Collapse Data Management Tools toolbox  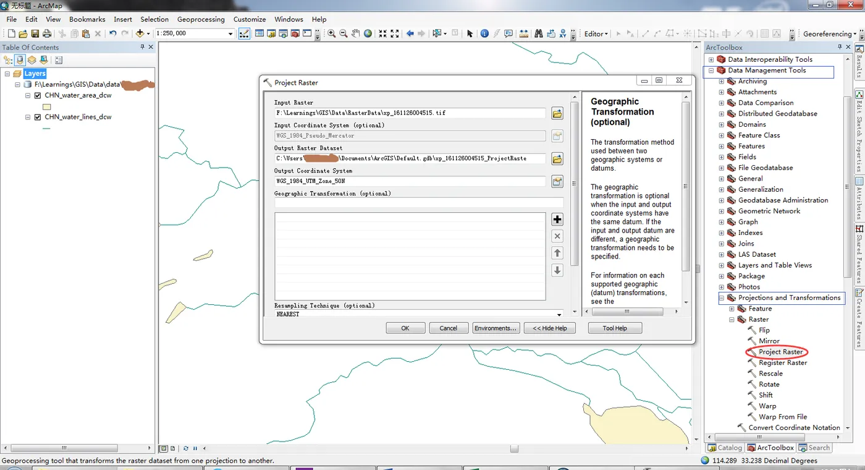(711, 70)
